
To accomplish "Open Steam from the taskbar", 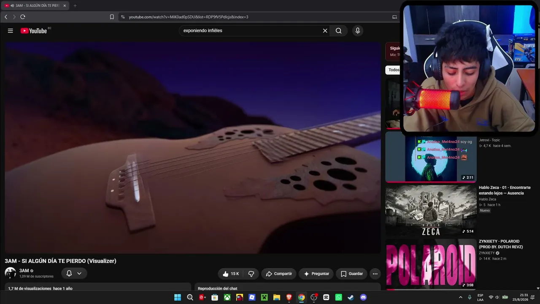I will pos(351,297).
